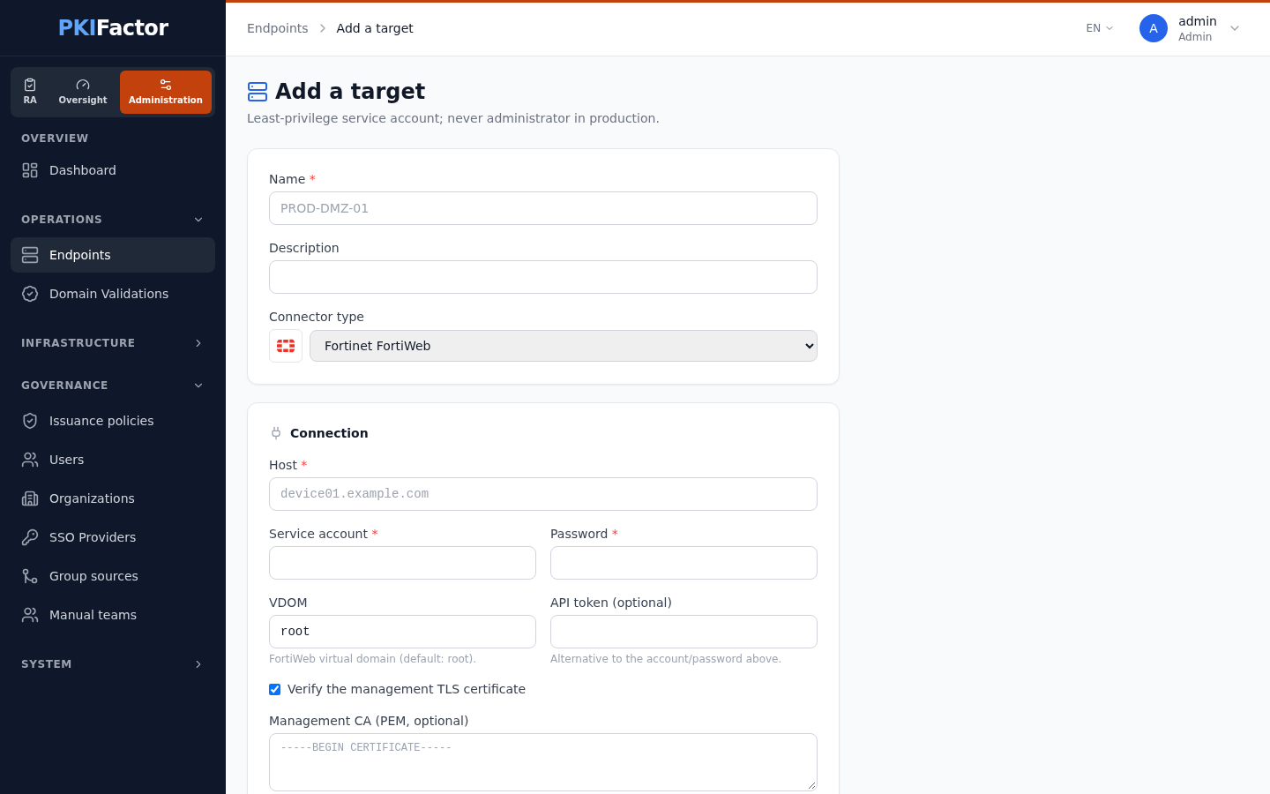Expand the Infrastructure section
This screenshot has width=1270, height=794.
pyautogui.click(x=113, y=343)
